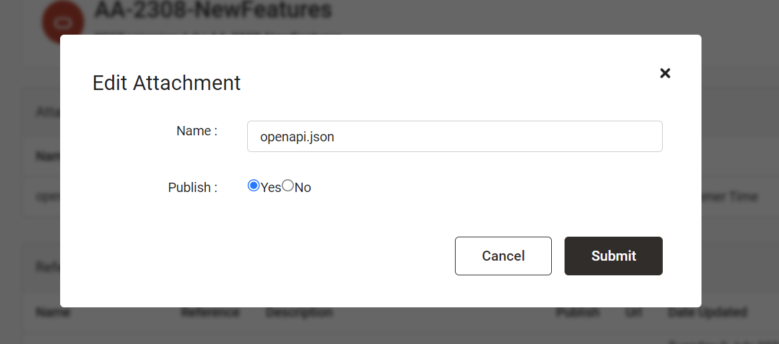Click the red round logo icon behind dialog
The height and width of the screenshot is (344, 779).
tap(63, 21)
